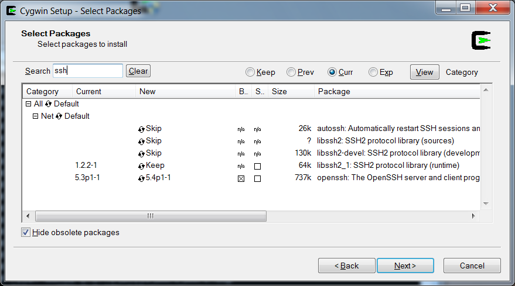Click the cycle icon for libssh2 sources
This screenshot has height=286, width=515.
(141, 142)
